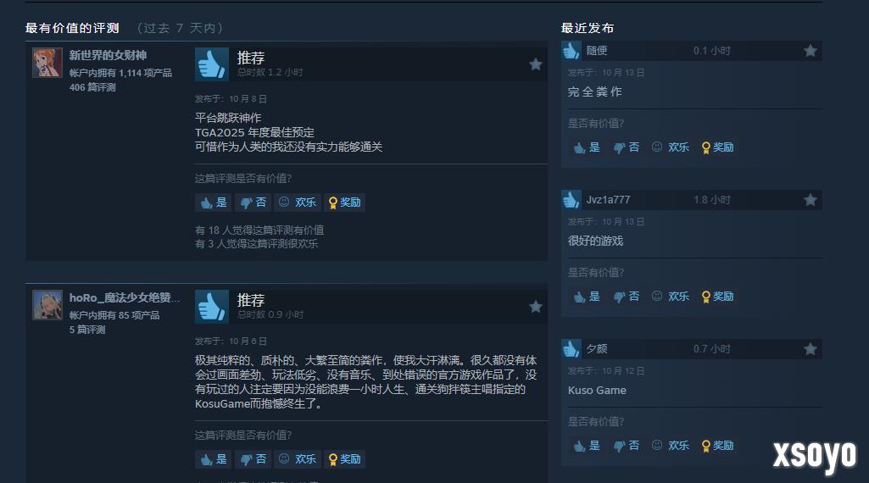Vote 否 on Jvz1a777's review

pyautogui.click(x=627, y=297)
